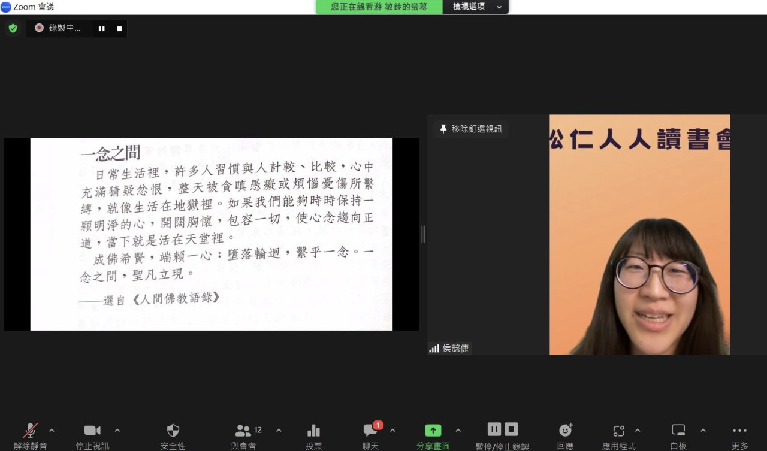This screenshot has width=767, height=451.
Task: Pause the recording in the top bar
Action: (102, 28)
